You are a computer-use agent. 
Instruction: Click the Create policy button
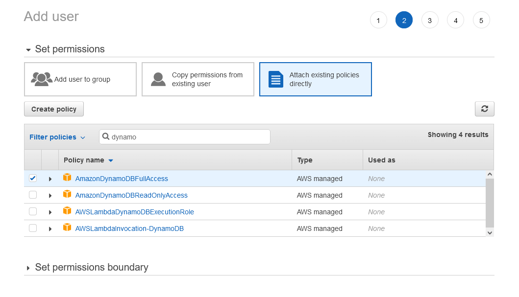(x=54, y=109)
